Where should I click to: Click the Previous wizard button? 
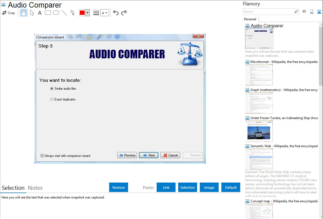[127, 155]
